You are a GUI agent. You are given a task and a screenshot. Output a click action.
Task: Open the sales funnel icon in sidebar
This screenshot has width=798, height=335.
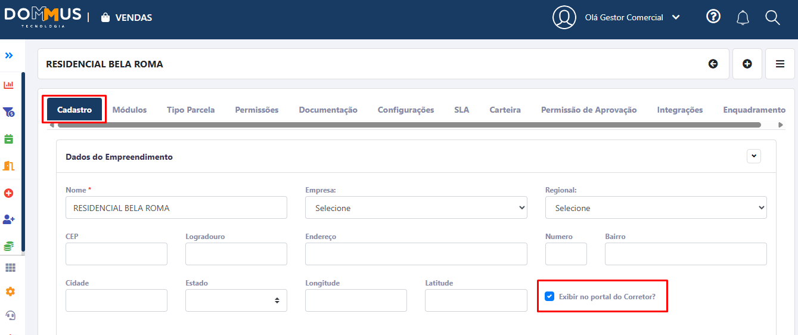tap(9, 112)
